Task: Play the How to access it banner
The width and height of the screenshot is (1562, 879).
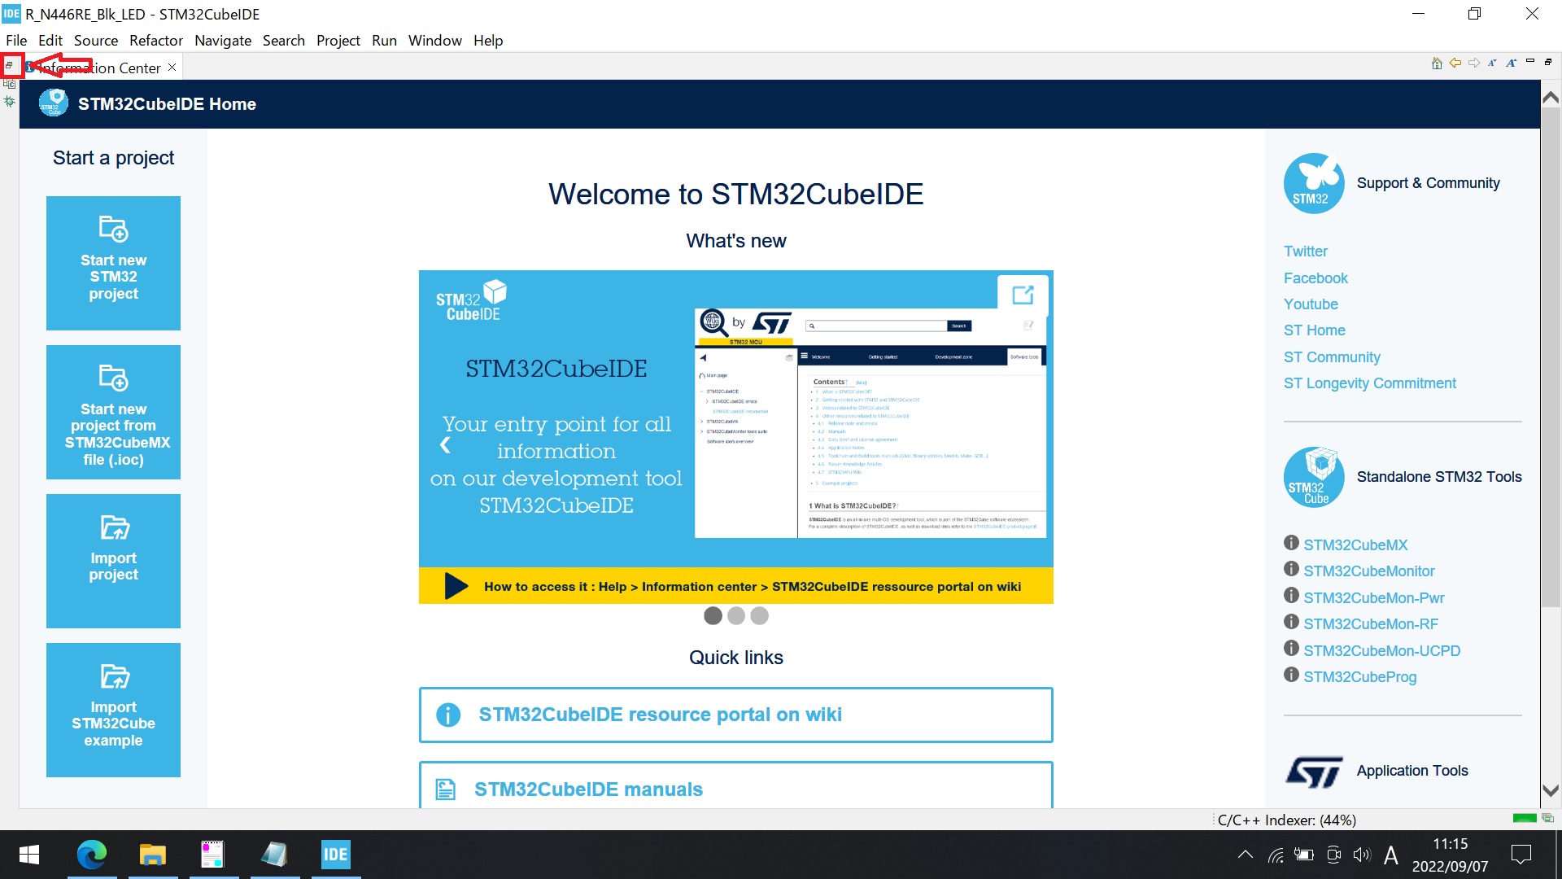Action: [456, 586]
